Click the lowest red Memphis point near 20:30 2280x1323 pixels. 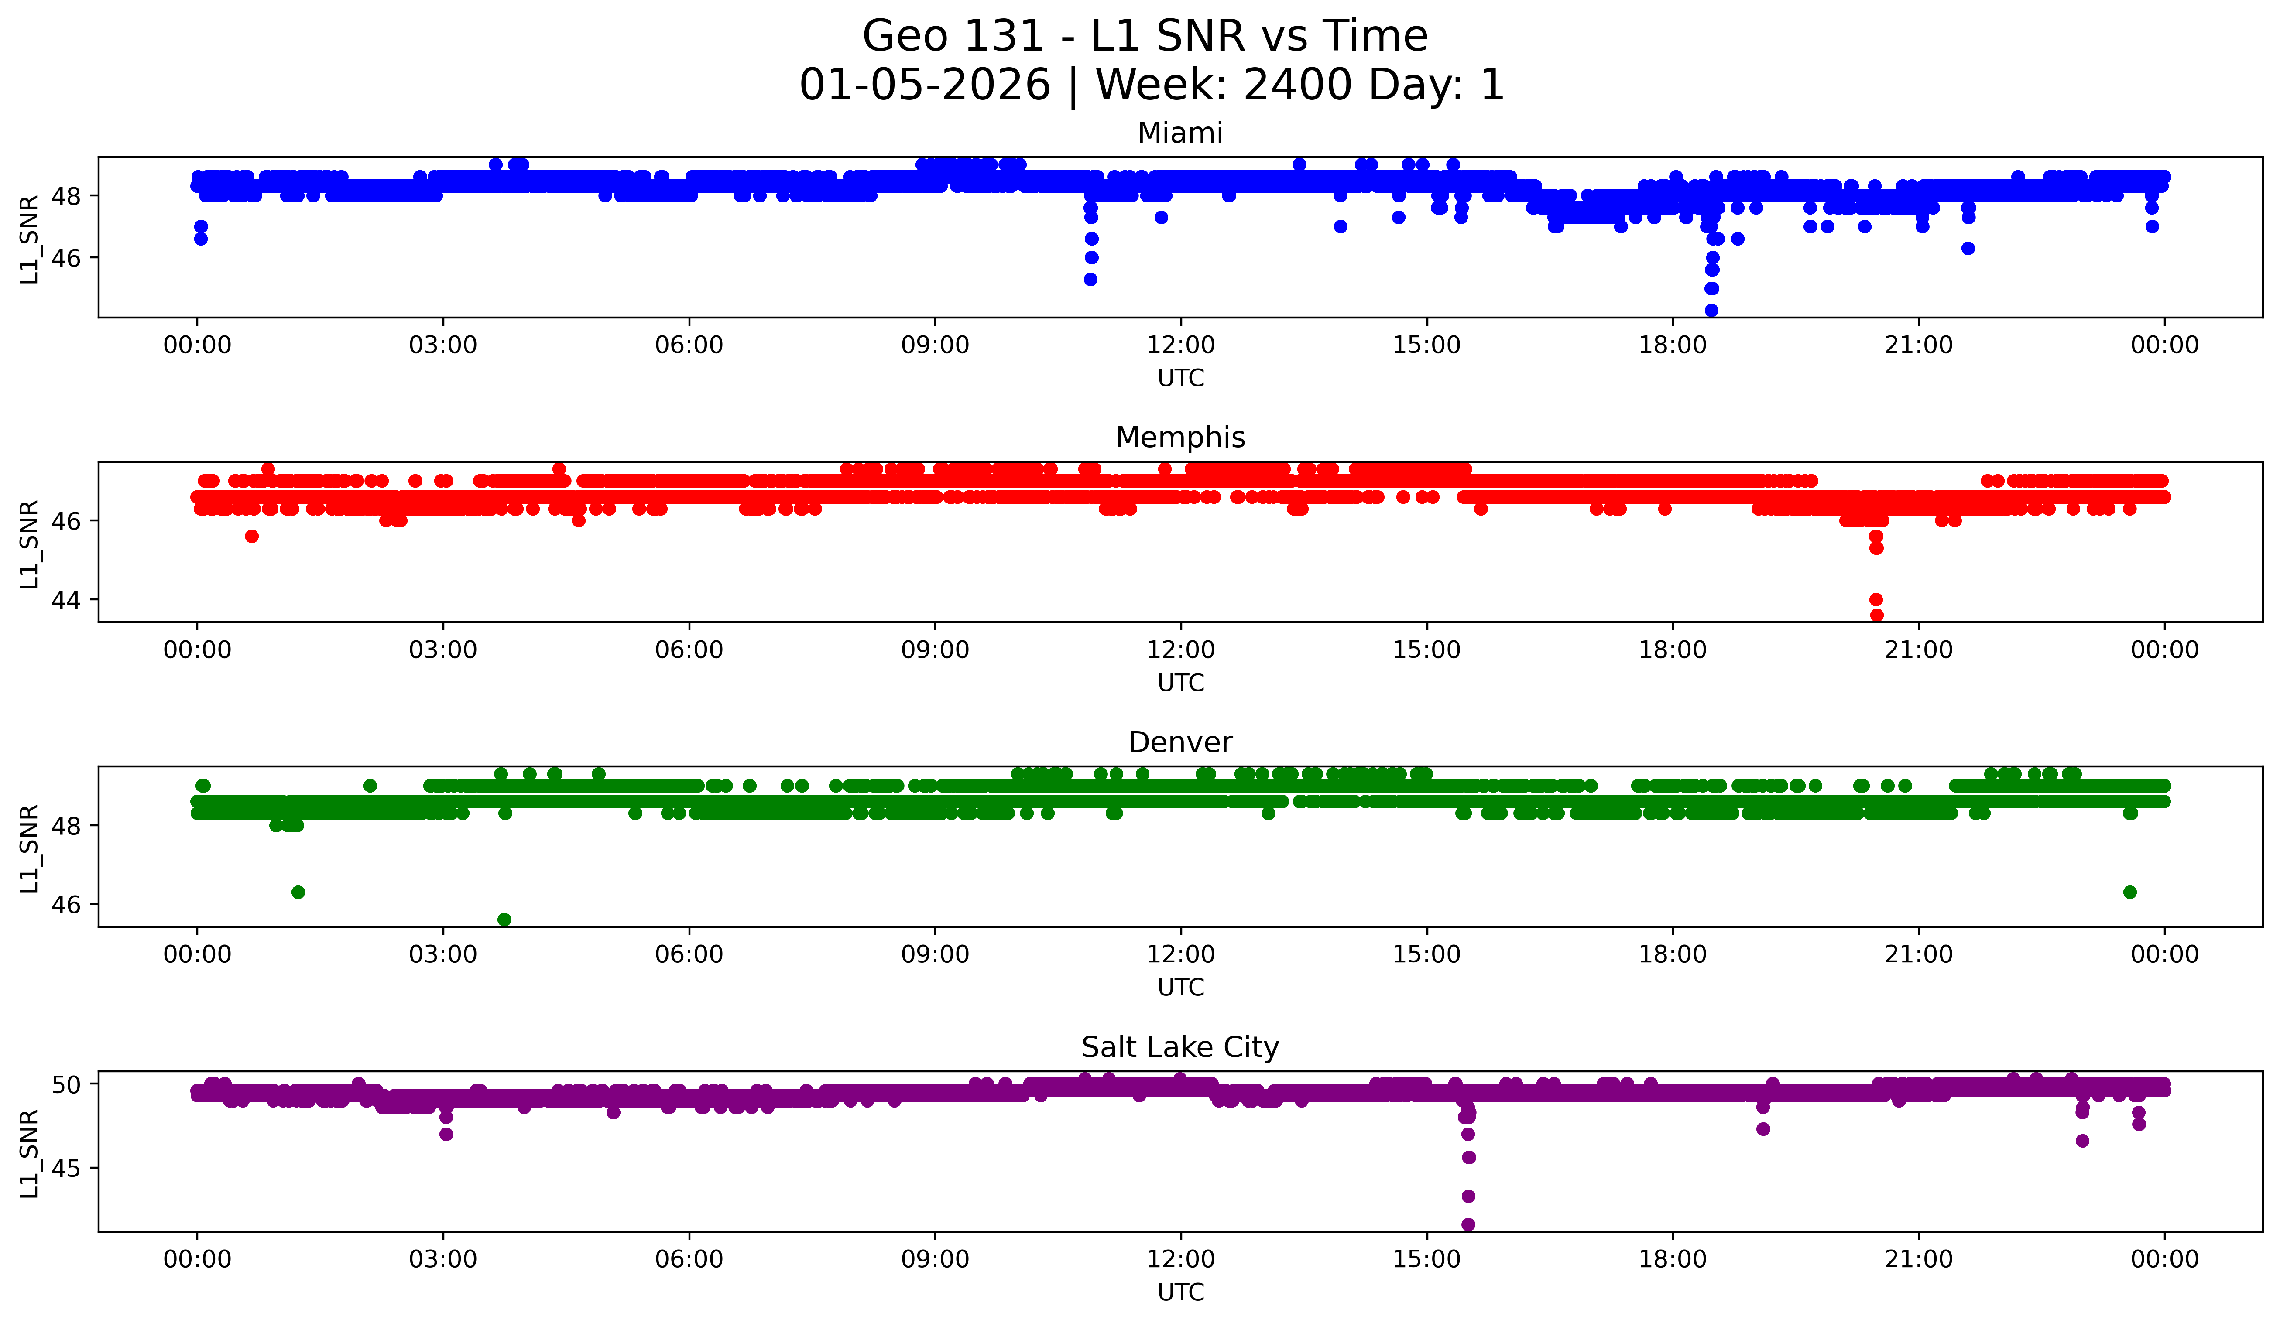coord(1876,616)
